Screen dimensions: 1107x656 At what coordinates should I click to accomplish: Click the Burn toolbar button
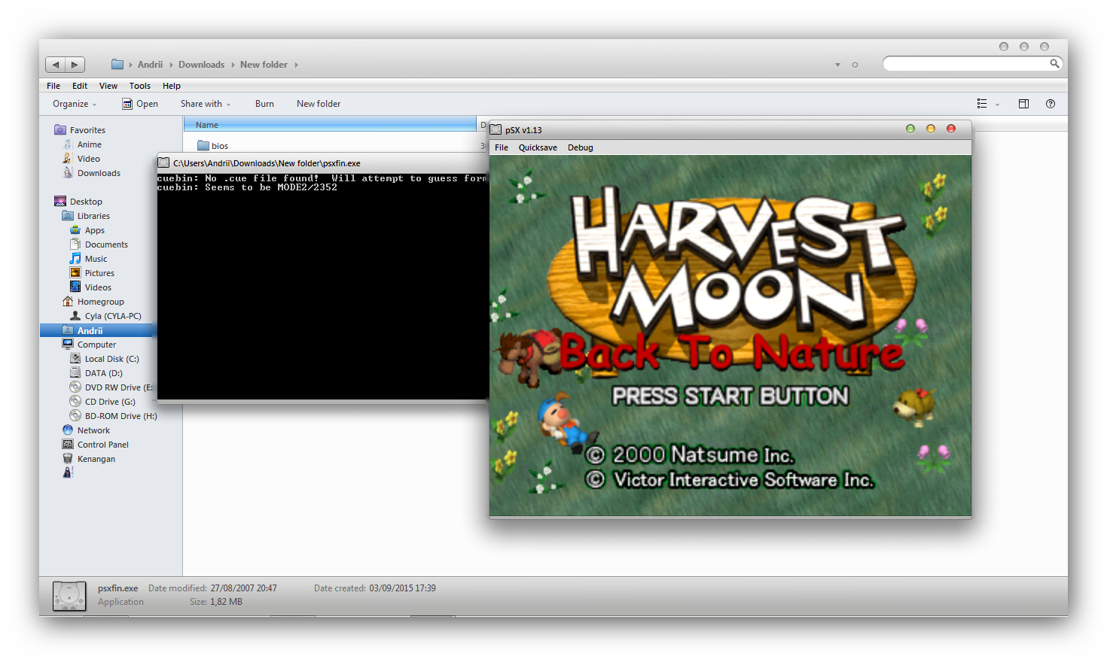coord(264,104)
